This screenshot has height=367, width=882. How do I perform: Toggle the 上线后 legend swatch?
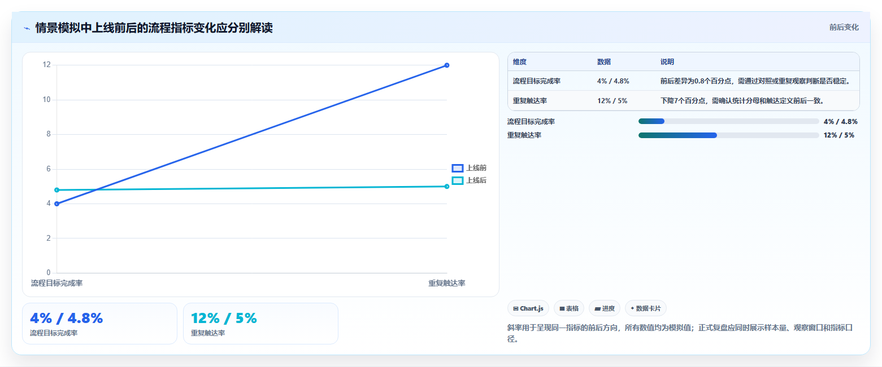[x=458, y=180]
